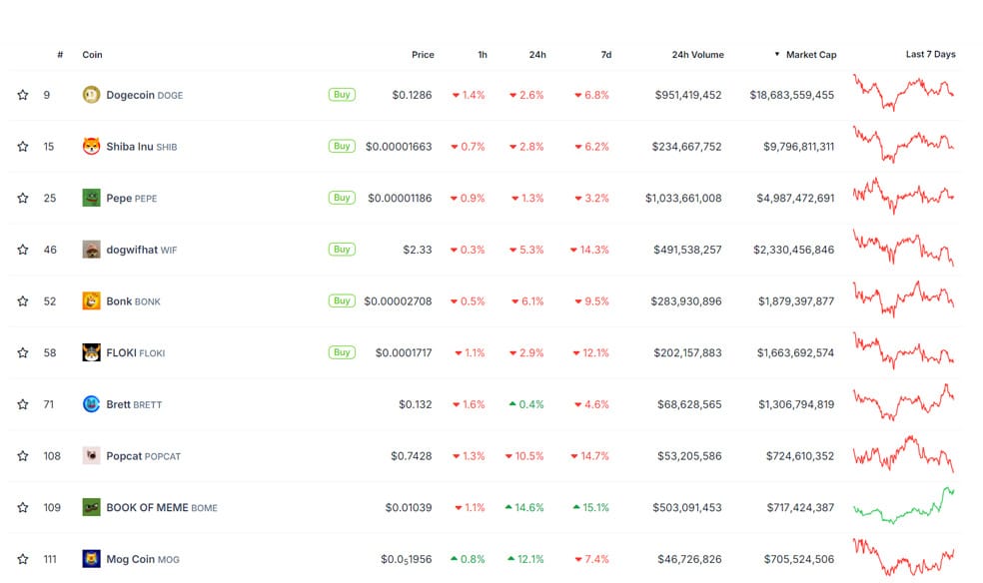Toggle the BOOK OF MEME star
Viewport: 983px width, 583px height.
tap(23, 507)
